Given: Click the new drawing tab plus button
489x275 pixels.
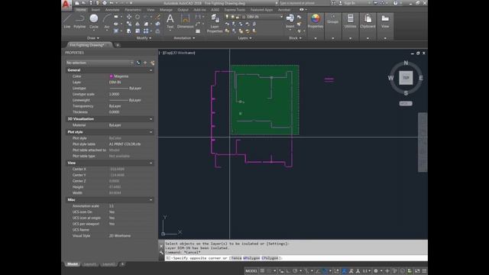Looking at the screenshot, I should (118, 45).
